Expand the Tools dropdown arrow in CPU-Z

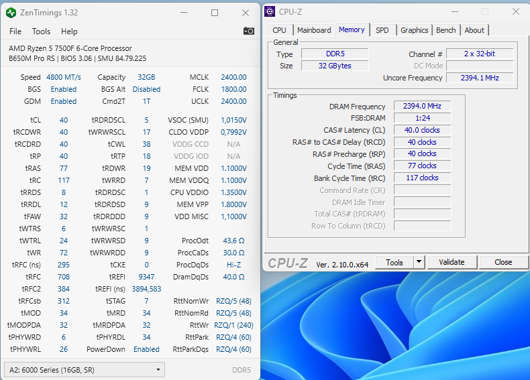tap(419, 262)
